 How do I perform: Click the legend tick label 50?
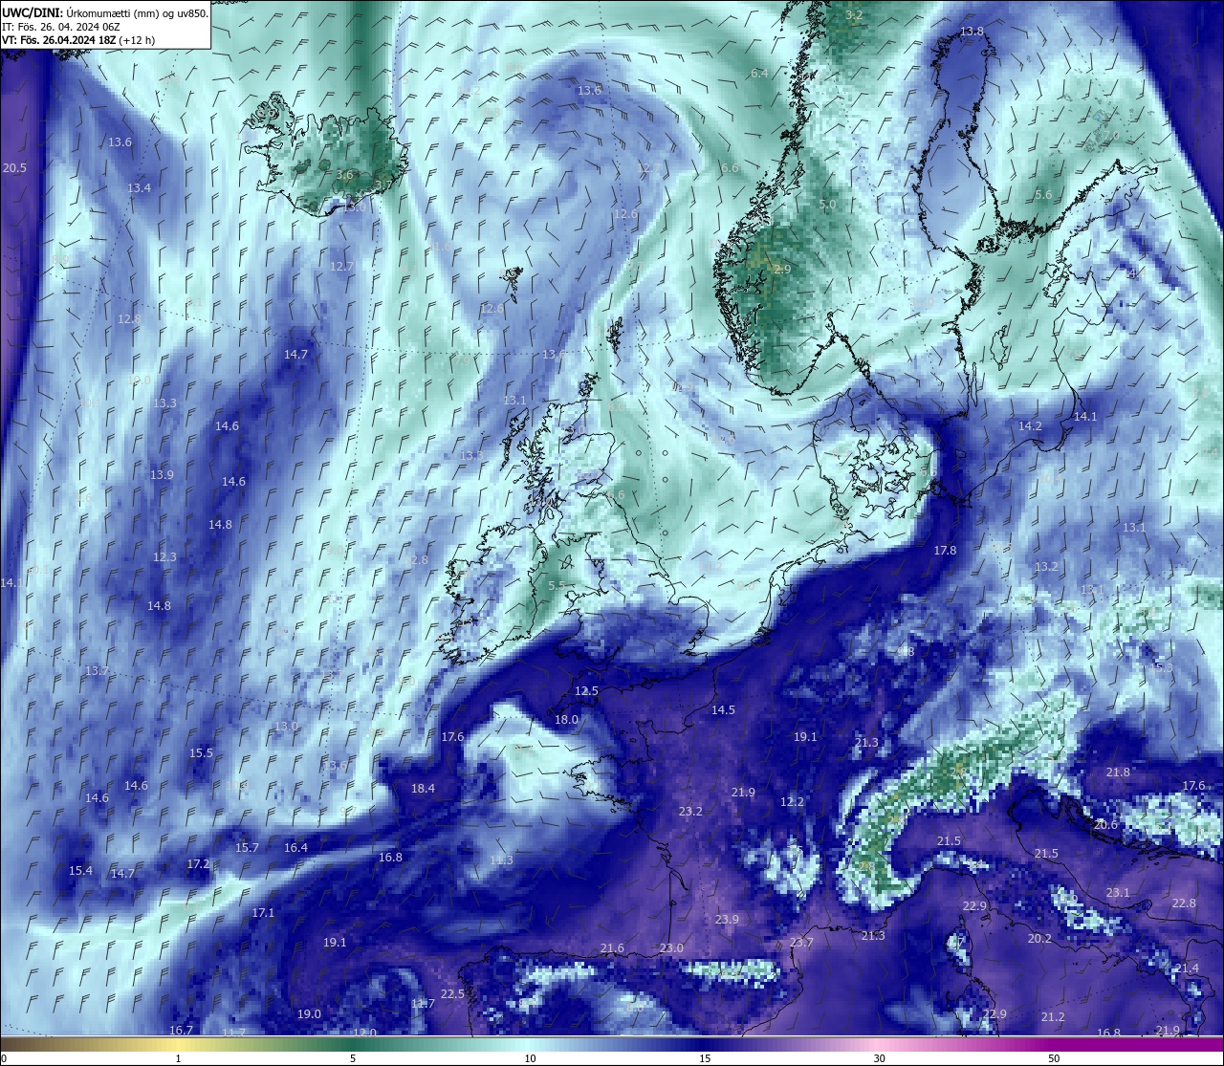pos(1054,1058)
